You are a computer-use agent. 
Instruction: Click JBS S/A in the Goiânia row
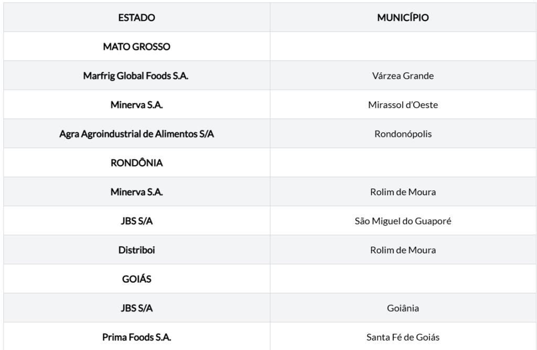click(x=137, y=308)
